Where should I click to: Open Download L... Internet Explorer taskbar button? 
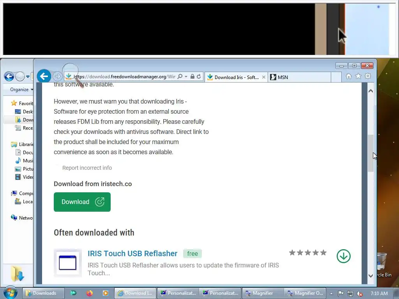(135, 293)
